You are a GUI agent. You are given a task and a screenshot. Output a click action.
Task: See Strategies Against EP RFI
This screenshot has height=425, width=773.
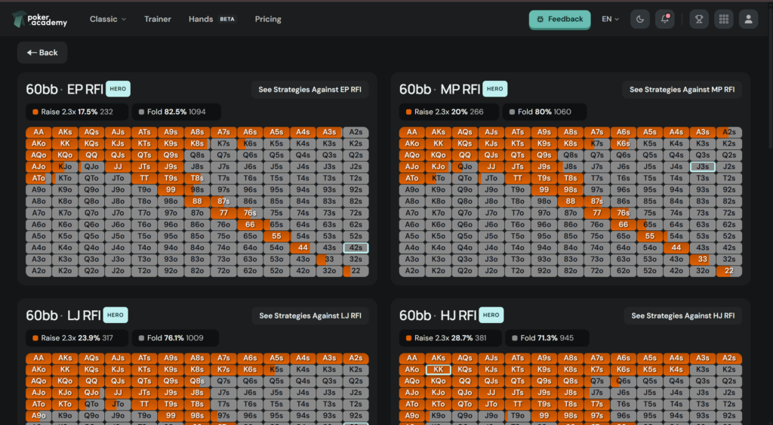click(x=310, y=90)
